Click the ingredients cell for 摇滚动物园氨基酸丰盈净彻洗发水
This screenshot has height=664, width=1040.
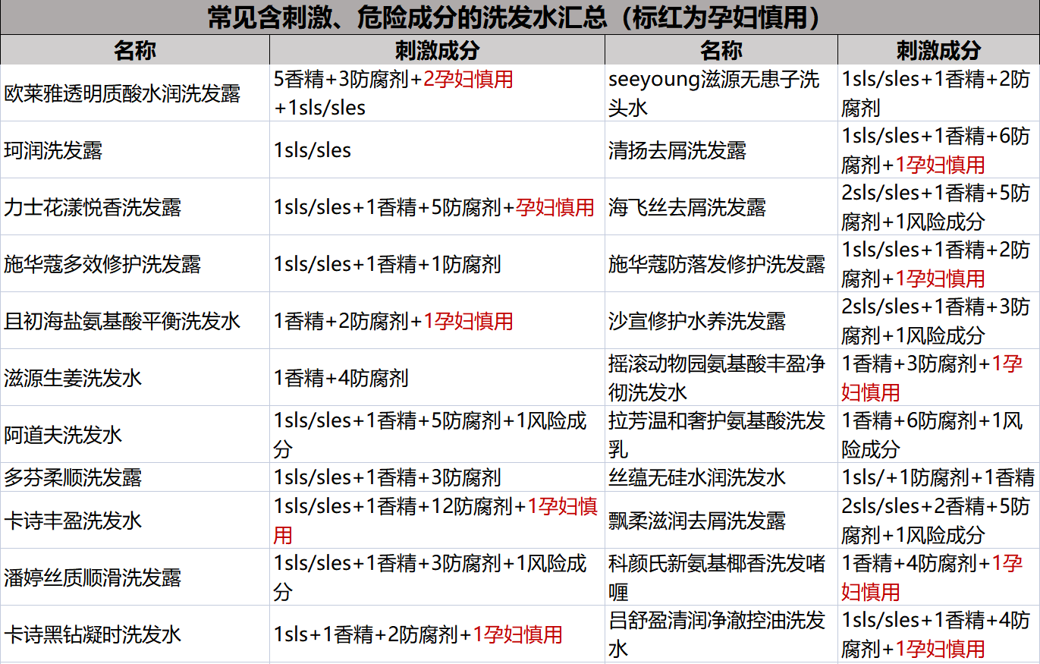point(939,377)
